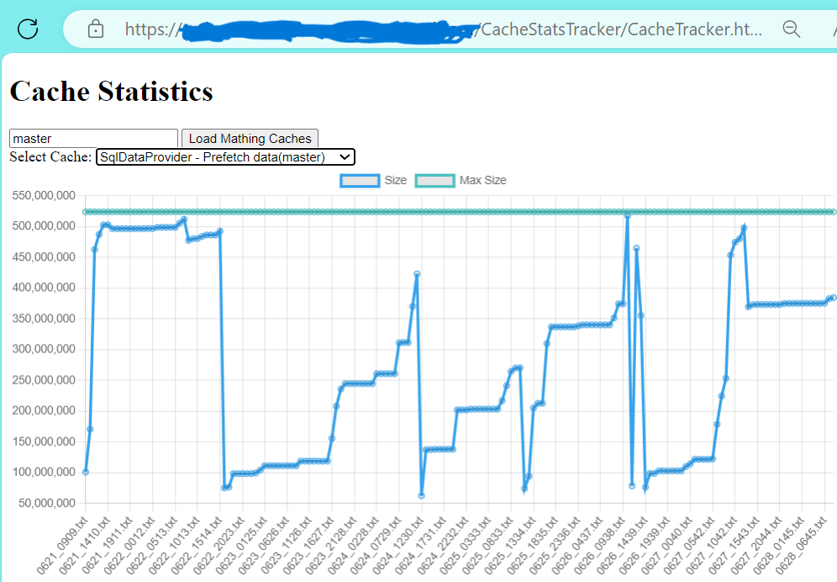Screen dimensions: 837x582
Task: Click the zoom magnifier icon in address bar
Action: (791, 29)
